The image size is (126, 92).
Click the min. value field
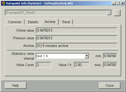[110, 56]
